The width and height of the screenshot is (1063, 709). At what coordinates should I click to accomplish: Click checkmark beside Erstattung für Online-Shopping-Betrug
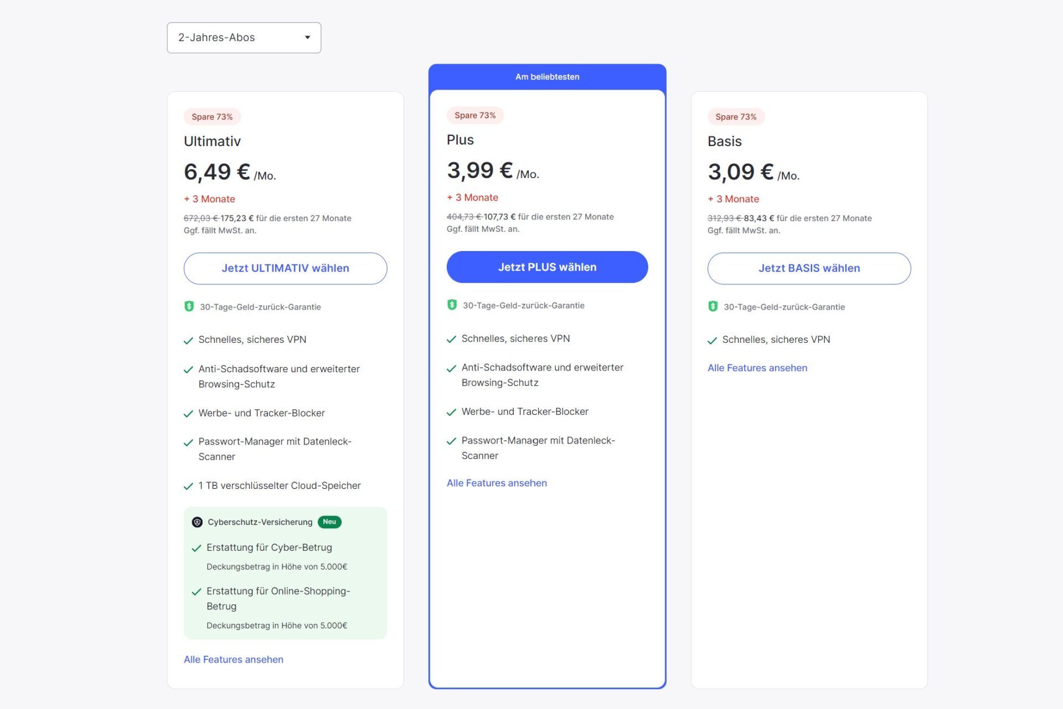point(196,592)
